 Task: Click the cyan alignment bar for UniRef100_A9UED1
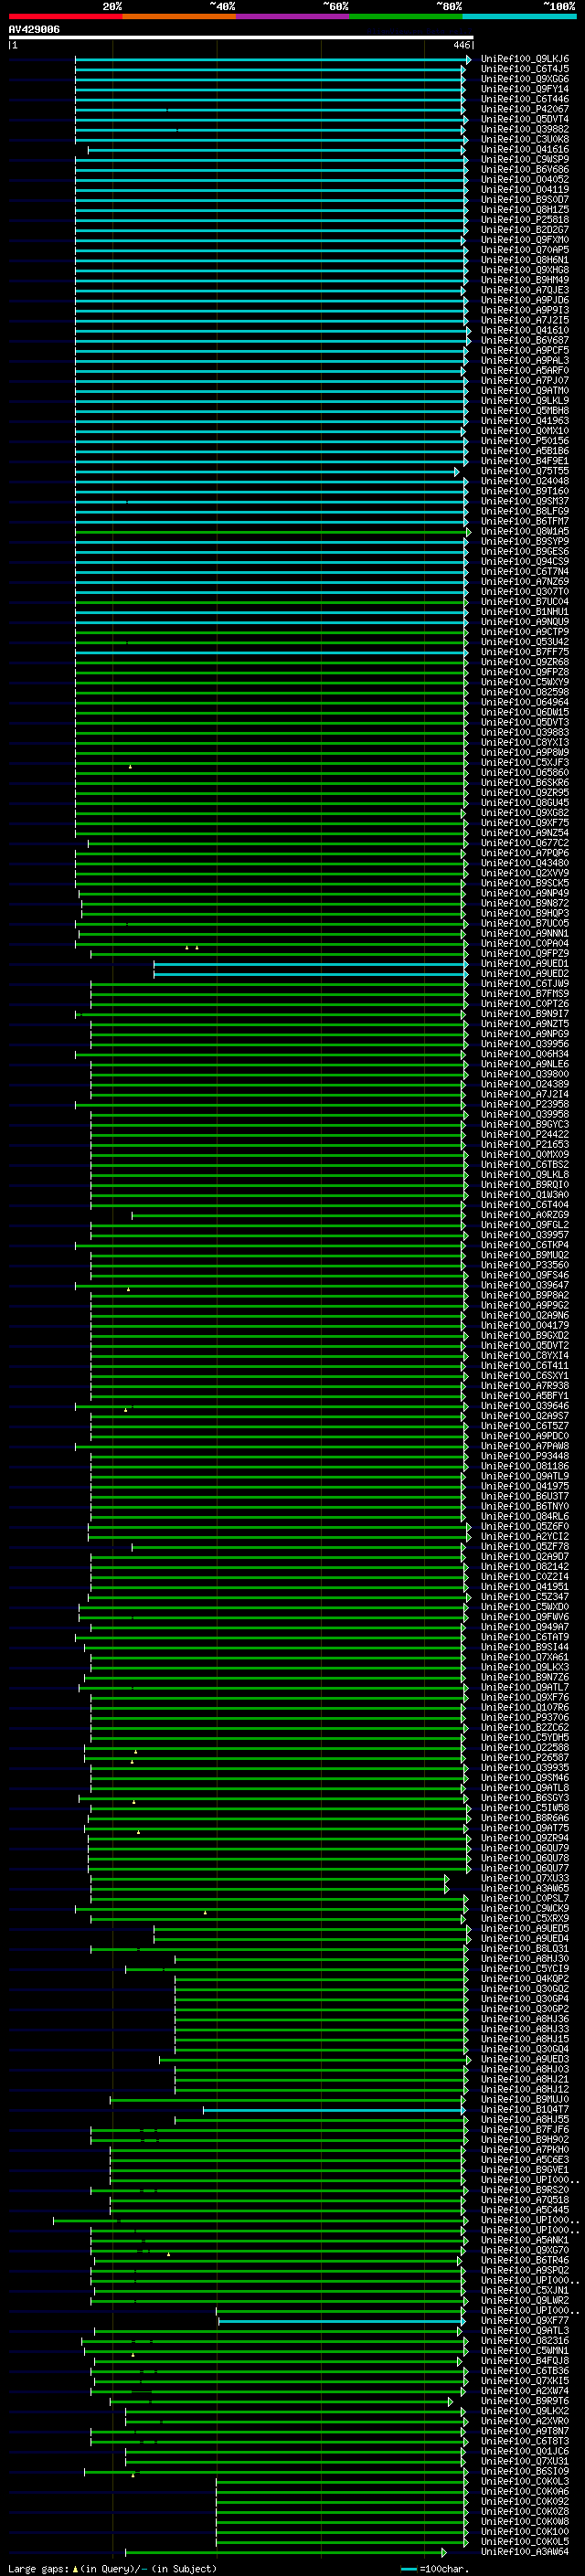311,963
